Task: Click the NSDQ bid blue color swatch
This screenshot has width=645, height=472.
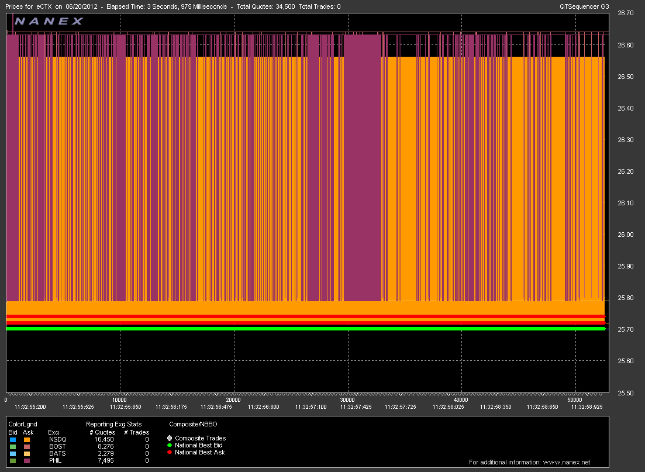Action: (13, 439)
